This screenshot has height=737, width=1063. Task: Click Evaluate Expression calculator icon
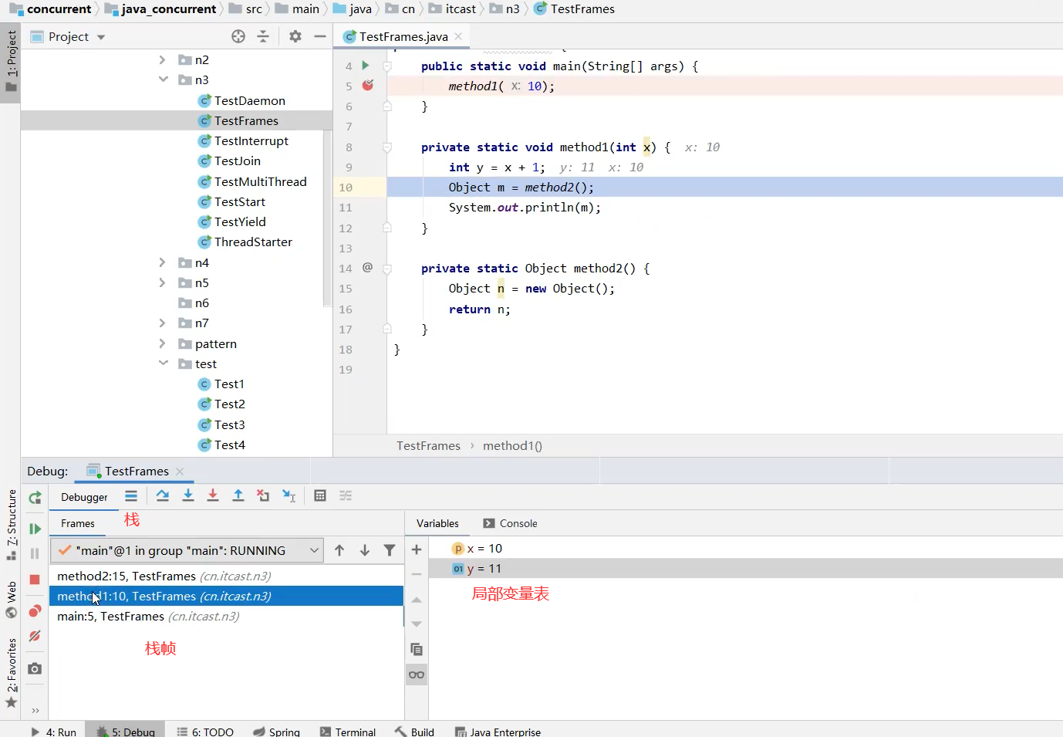[x=320, y=495]
